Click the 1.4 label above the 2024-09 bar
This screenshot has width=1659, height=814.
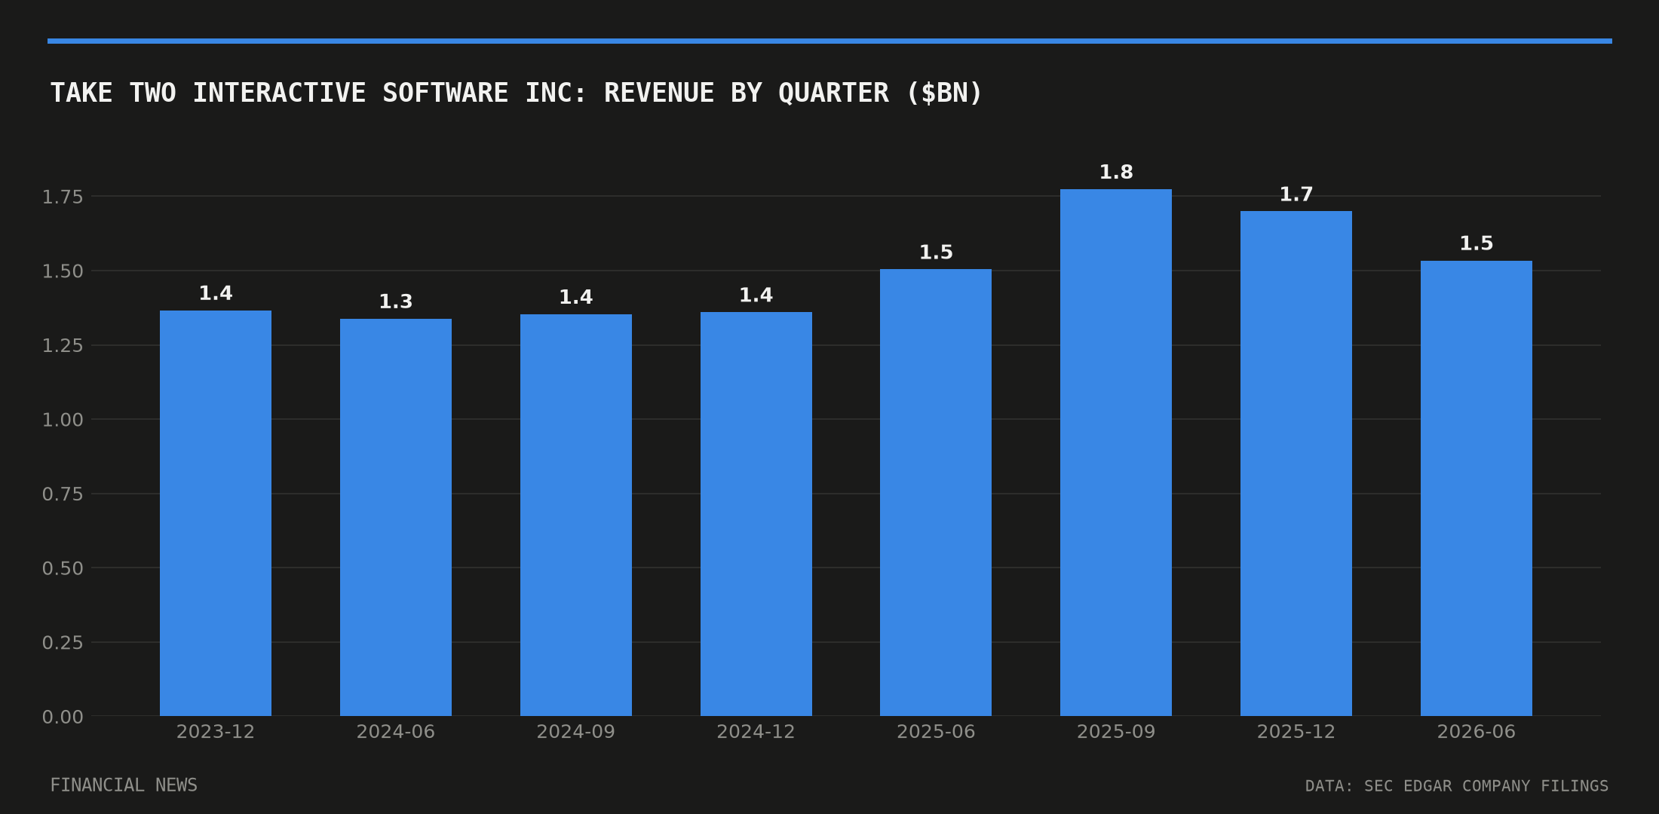point(576,298)
